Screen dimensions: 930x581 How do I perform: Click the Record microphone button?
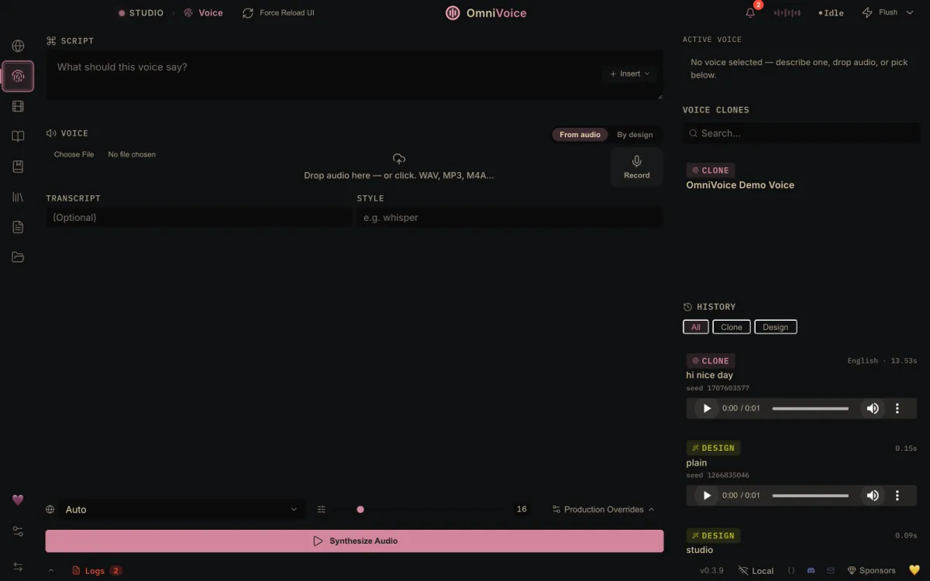(x=636, y=167)
